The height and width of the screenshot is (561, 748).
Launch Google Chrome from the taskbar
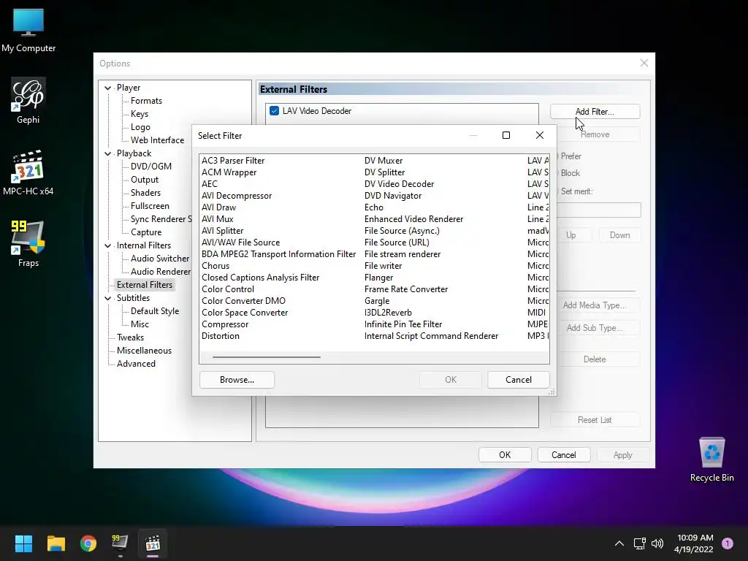88,543
